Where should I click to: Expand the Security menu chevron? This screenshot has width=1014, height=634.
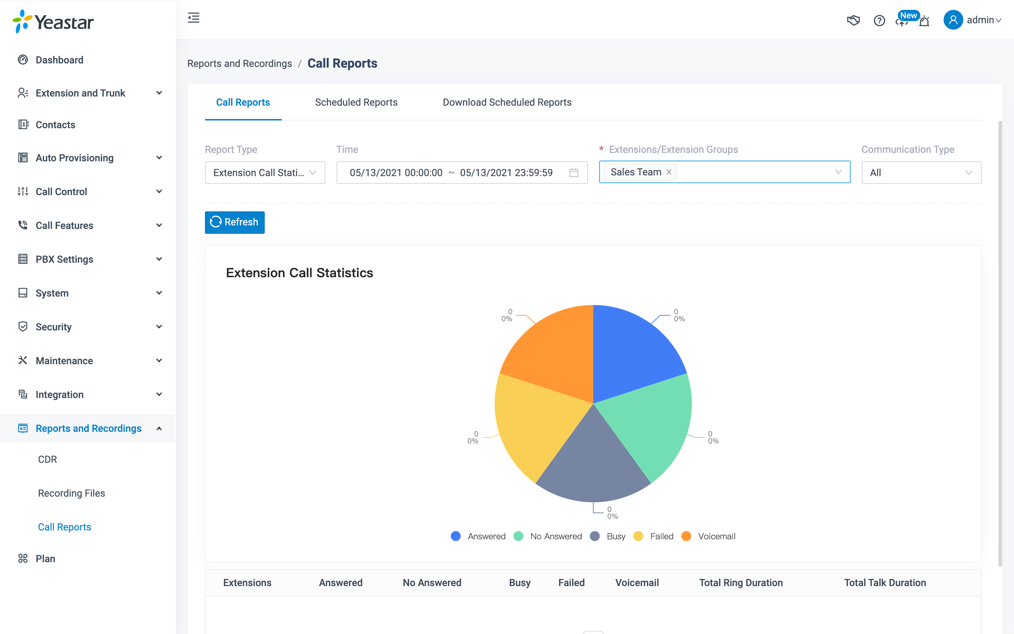[x=159, y=327]
